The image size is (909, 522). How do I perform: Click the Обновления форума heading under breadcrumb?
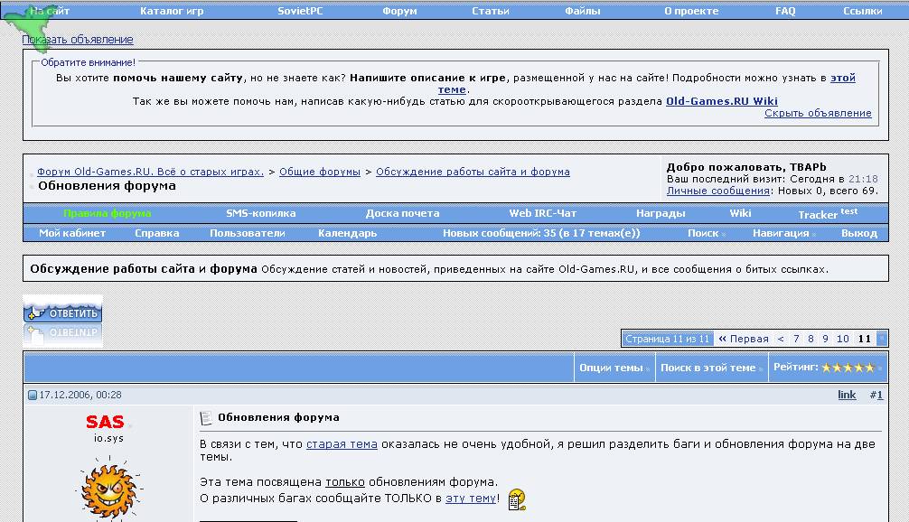click(x=107, y=186)
